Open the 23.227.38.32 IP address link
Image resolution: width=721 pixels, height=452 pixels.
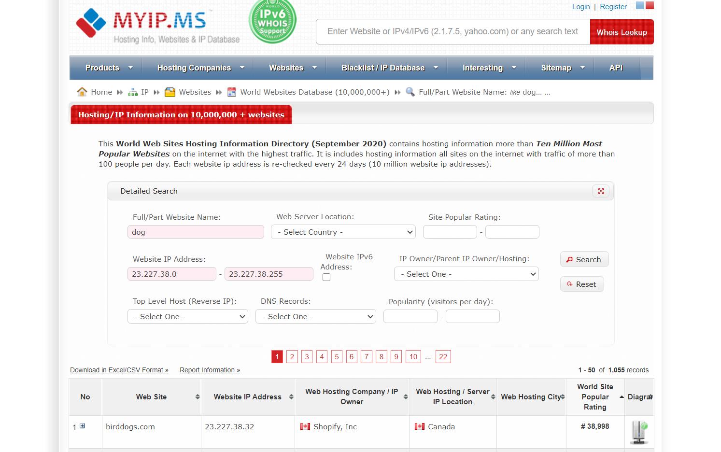229,427
